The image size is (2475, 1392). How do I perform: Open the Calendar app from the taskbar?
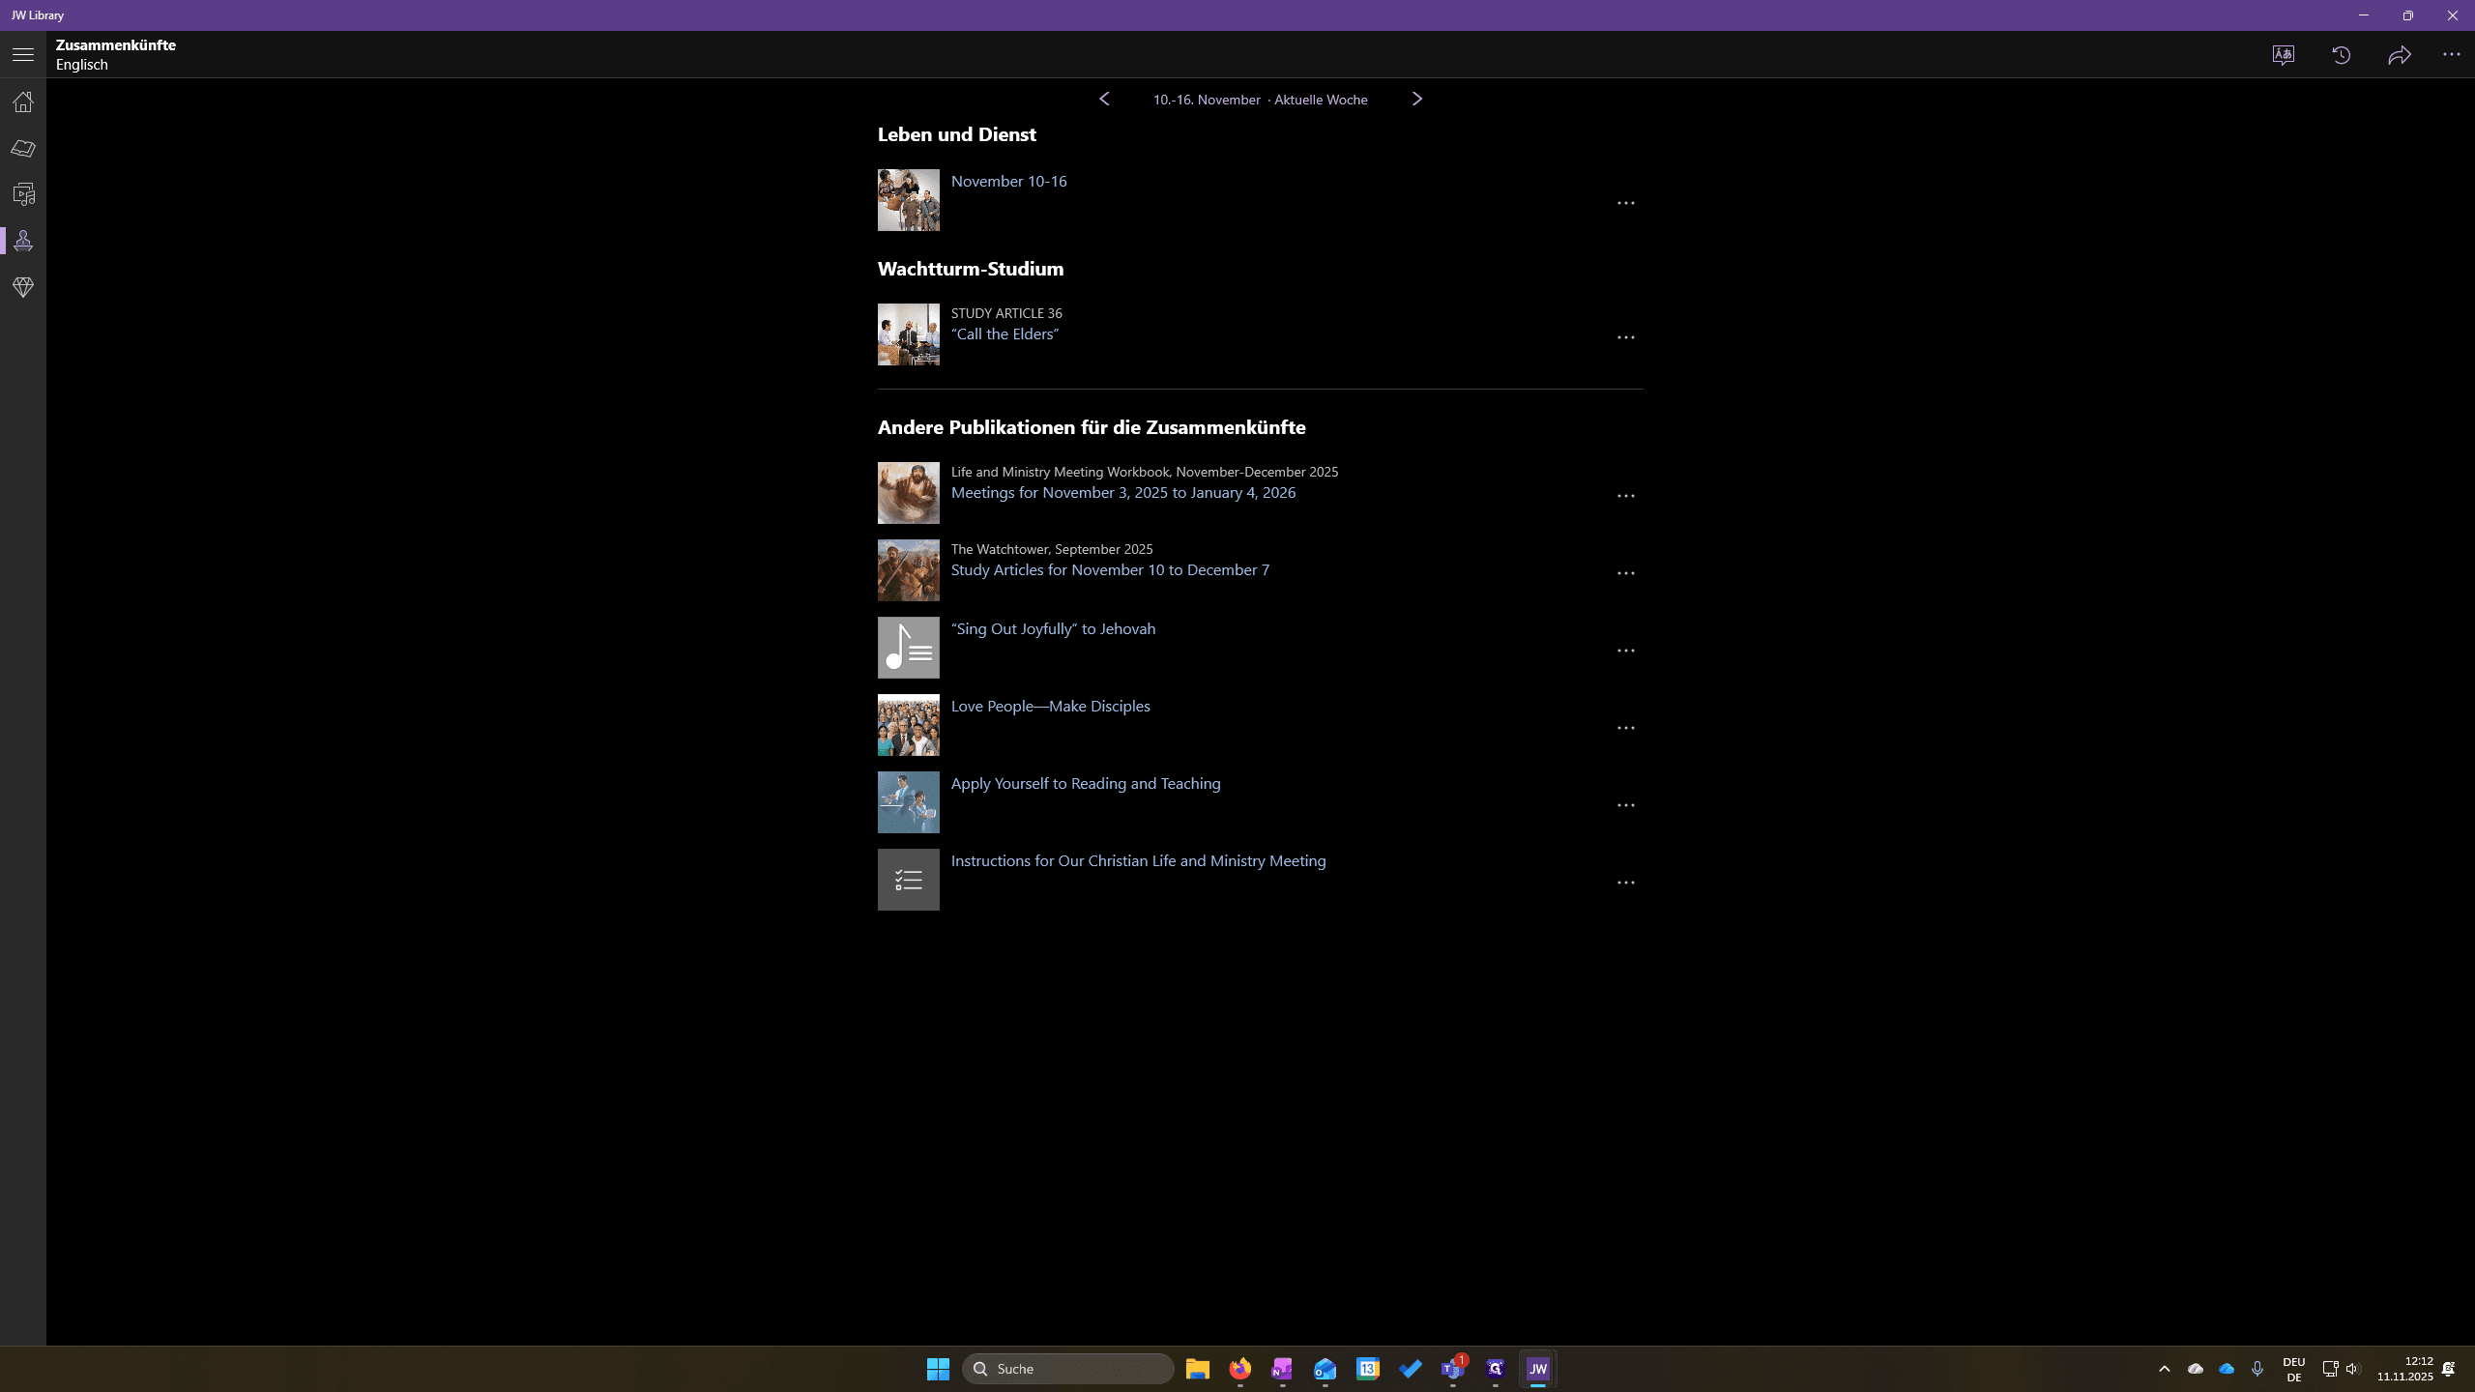point(1368,1369)
